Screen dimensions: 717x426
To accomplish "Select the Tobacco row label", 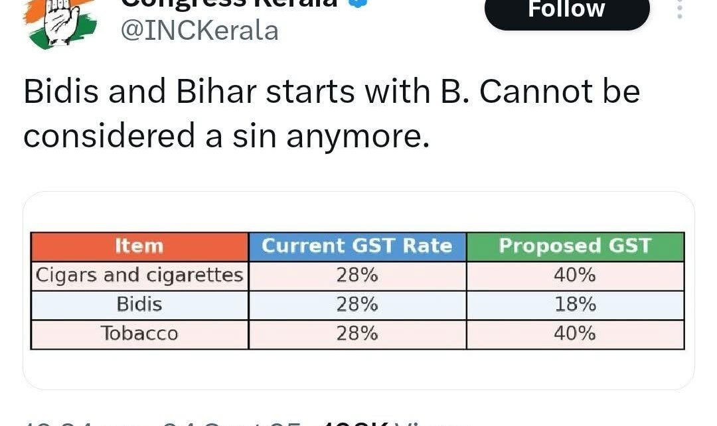I will (139, 334).
